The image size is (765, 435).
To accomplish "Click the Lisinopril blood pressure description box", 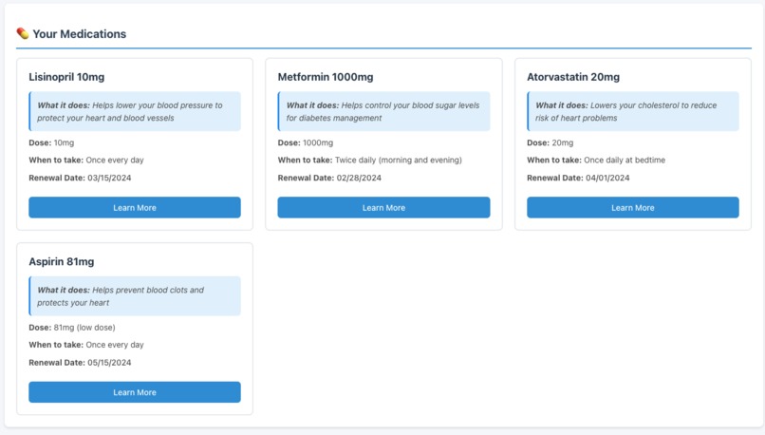I will click(x=135, y=111).
